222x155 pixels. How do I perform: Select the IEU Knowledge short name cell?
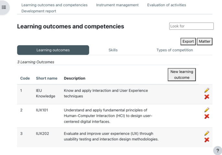coord(46,93)
